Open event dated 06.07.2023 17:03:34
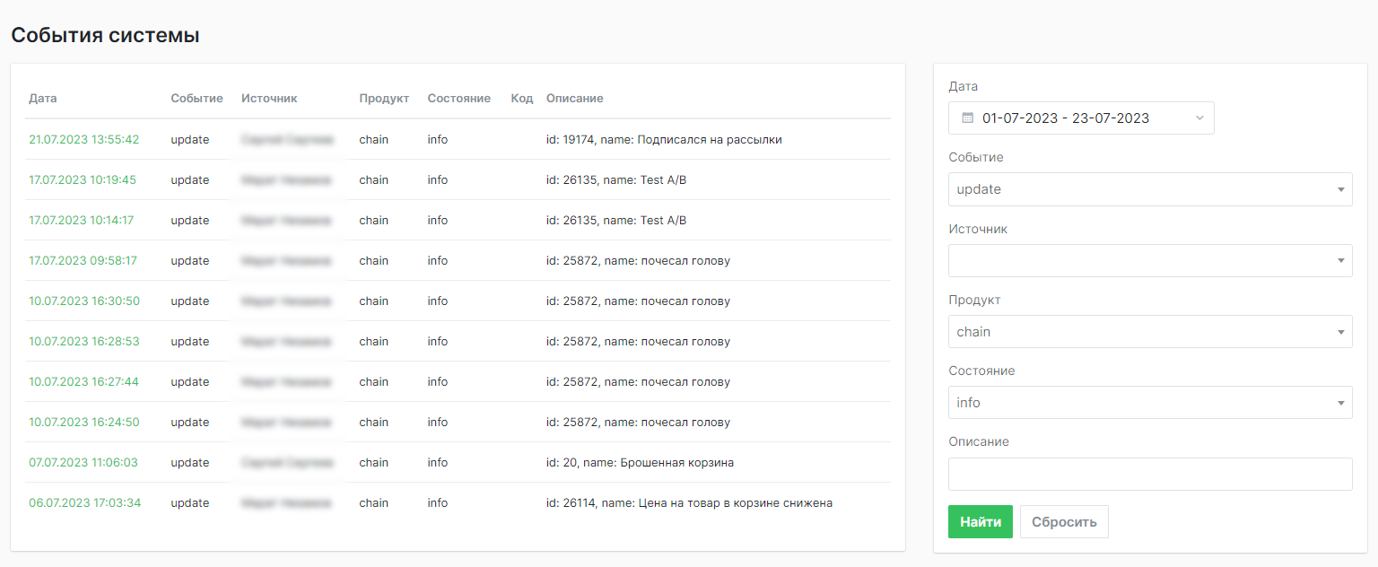Viewport: 1378px width, 567px height. tap(84, 502)
